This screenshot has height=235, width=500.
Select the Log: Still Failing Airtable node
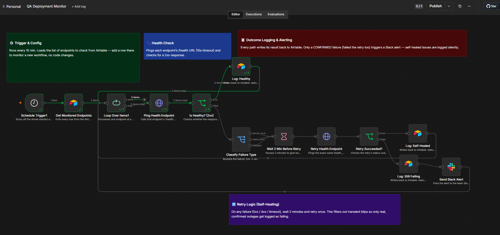[408, 164]
